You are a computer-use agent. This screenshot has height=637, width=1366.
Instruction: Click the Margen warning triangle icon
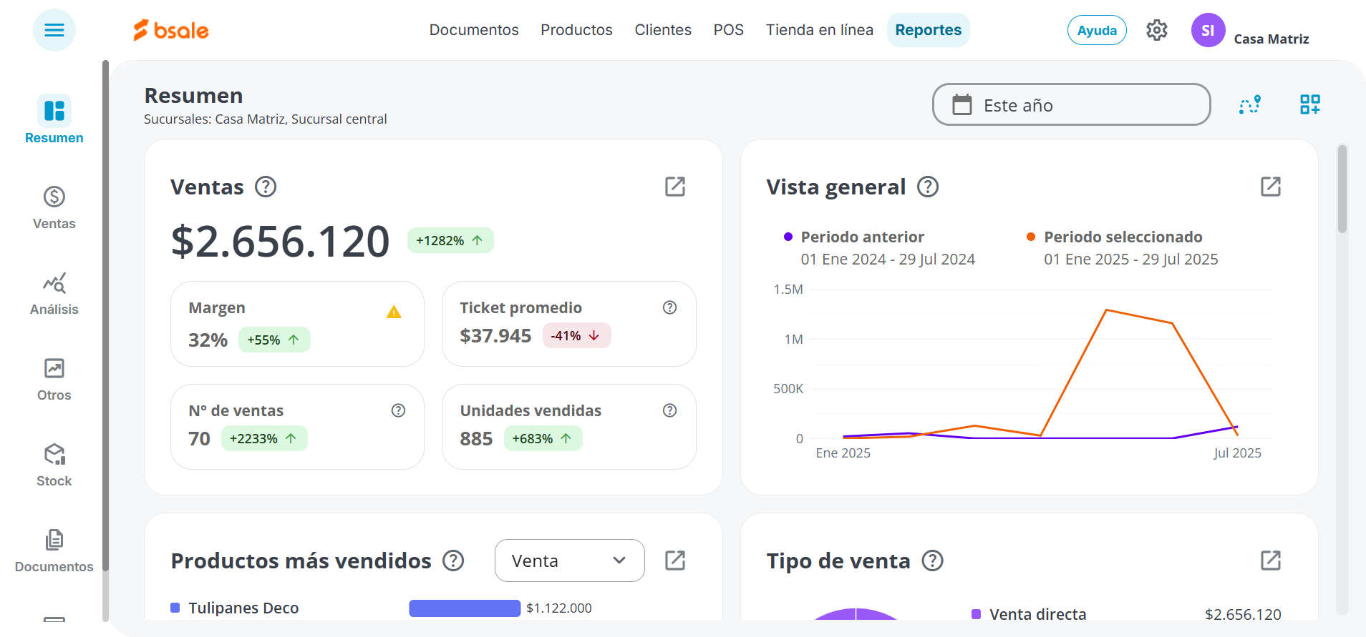click(394, 312)
